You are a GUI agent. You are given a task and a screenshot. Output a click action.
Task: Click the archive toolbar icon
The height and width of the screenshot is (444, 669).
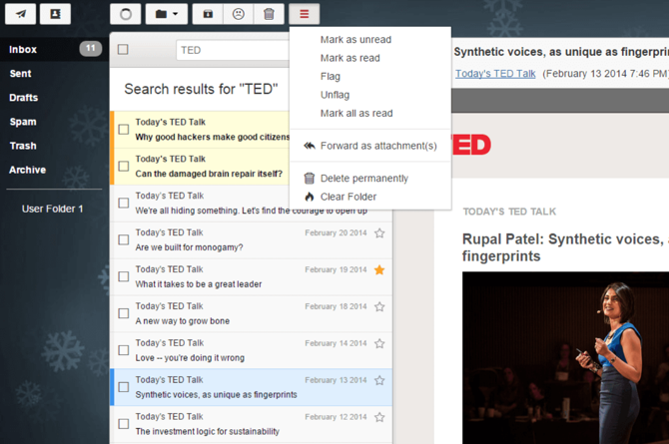coord(208,14)
